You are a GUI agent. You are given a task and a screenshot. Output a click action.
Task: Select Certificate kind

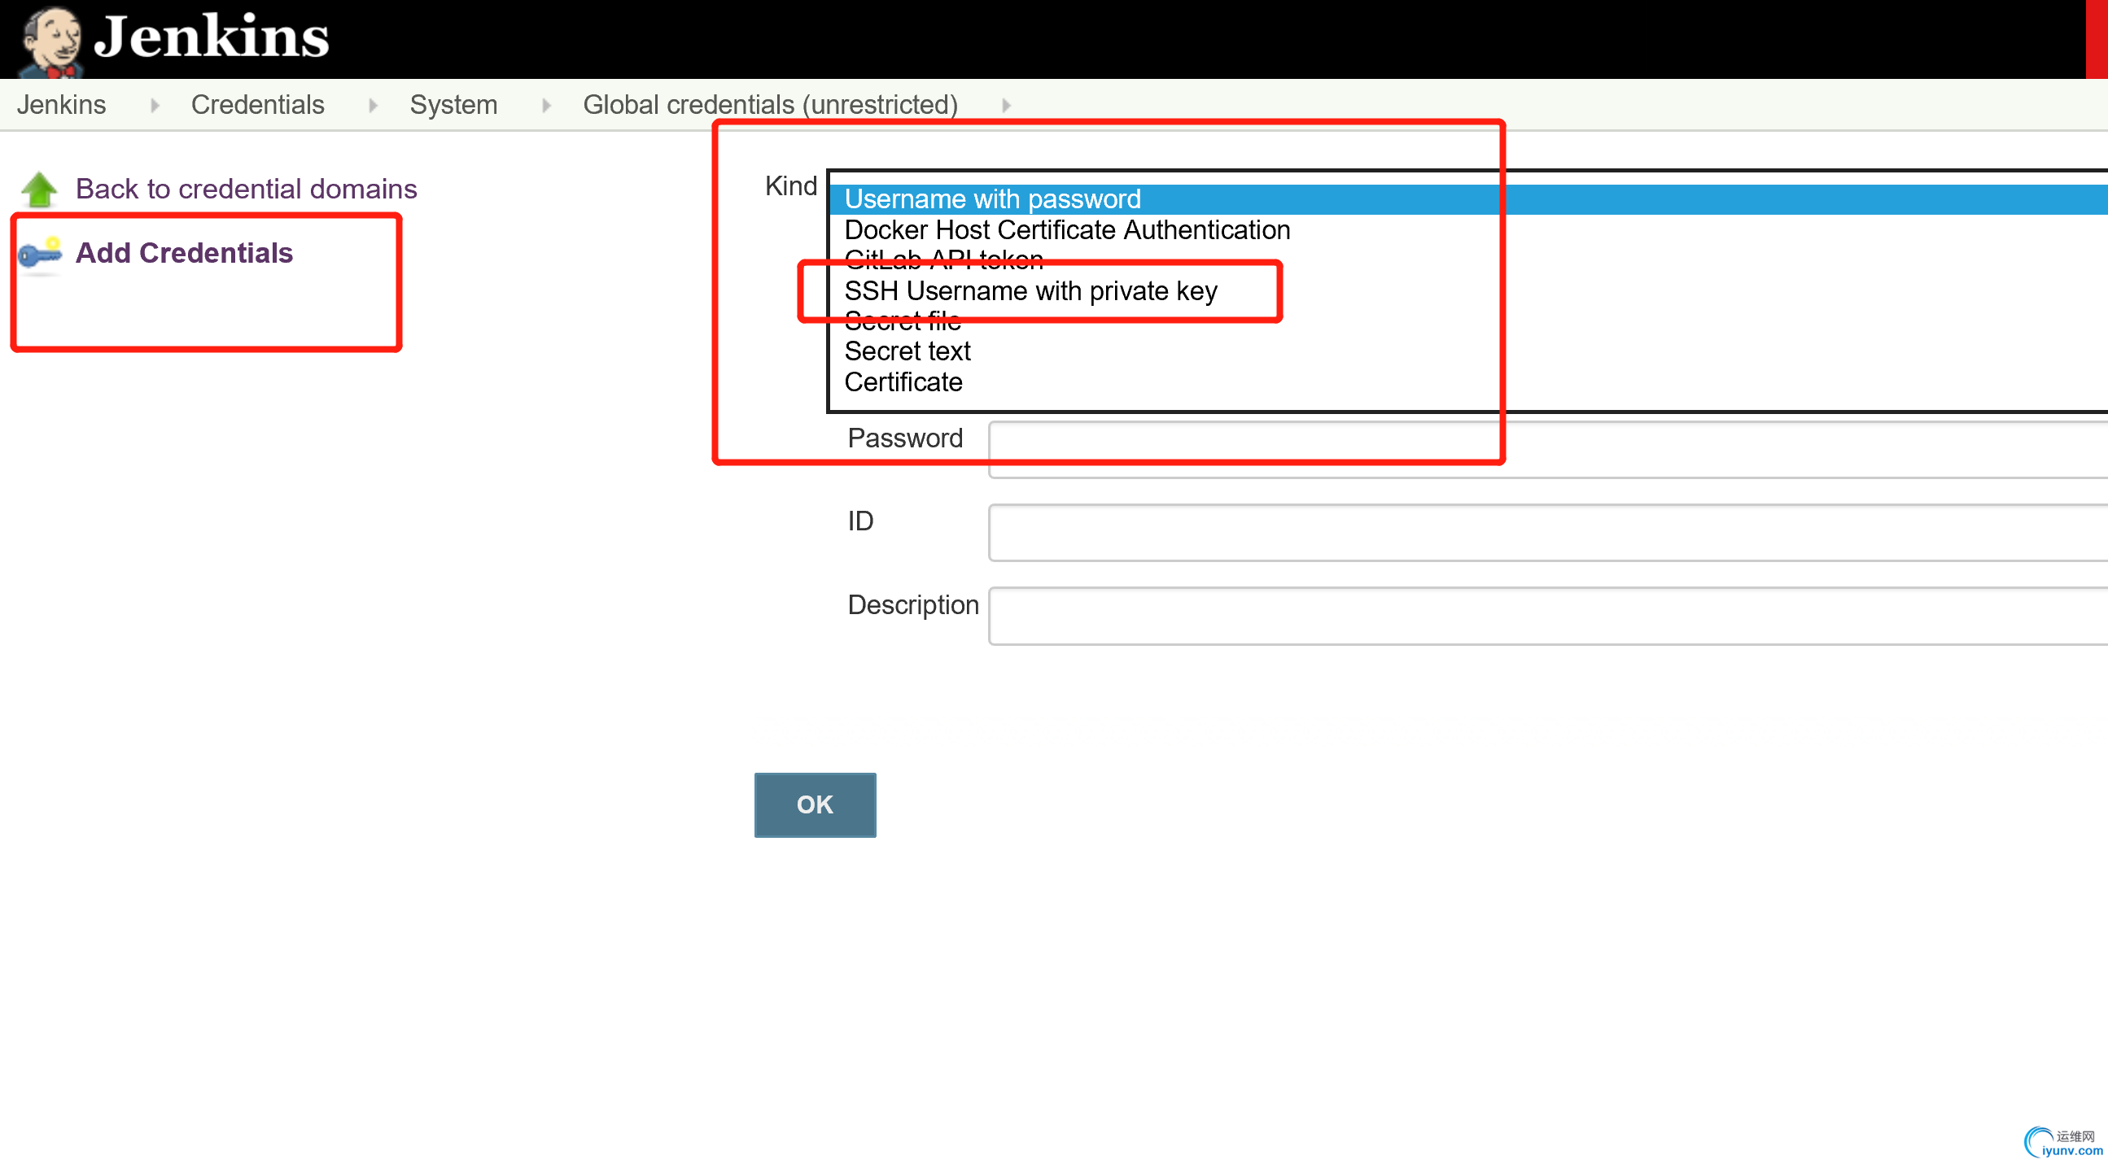(1468, 382)
